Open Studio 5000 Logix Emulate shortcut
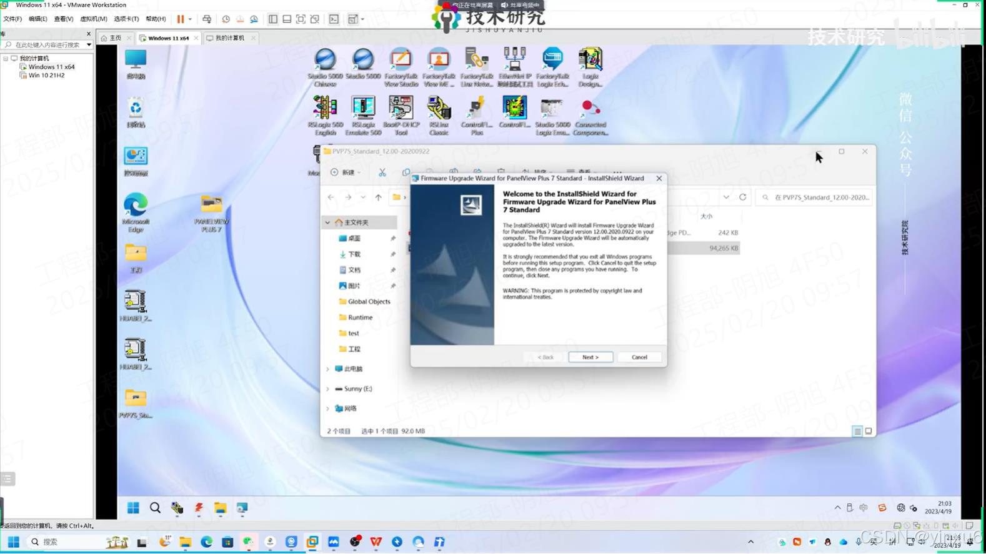The height and width of the screenshot is (554, 986). 552,116
